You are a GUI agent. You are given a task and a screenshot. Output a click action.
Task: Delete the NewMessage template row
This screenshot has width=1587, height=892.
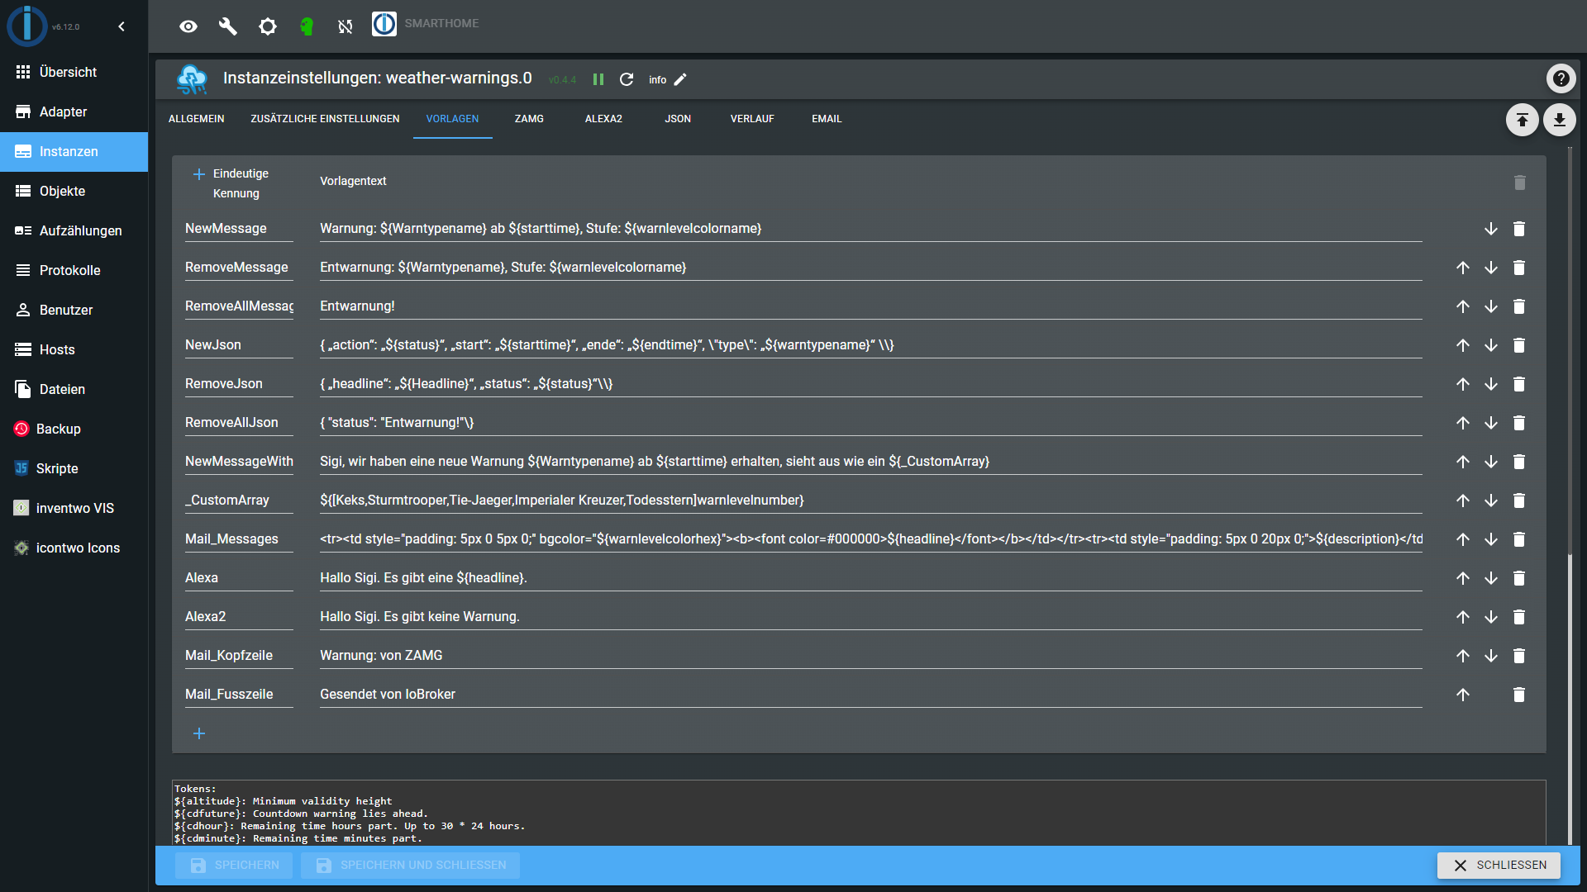pos(1519,229)
